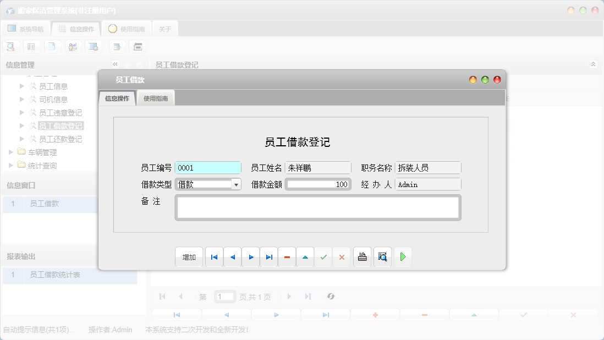Viewport: 604px width, 340px height.
Task: Switch to 使用指南 tab in 员工借款 dialog
Action: (x=156, y=98)
